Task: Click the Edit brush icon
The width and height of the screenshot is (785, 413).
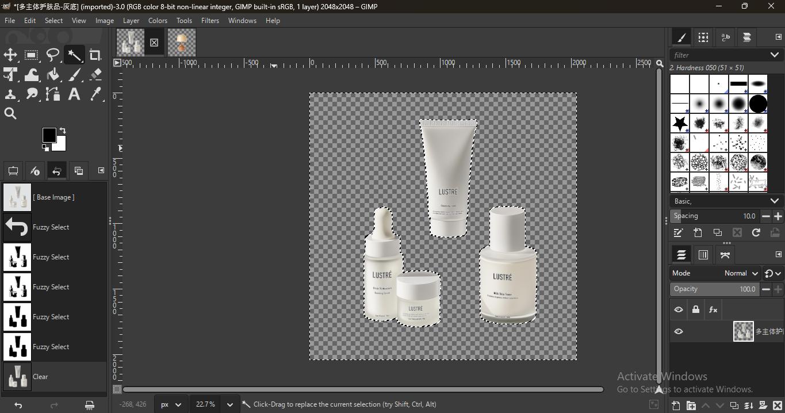Action: 679,233
